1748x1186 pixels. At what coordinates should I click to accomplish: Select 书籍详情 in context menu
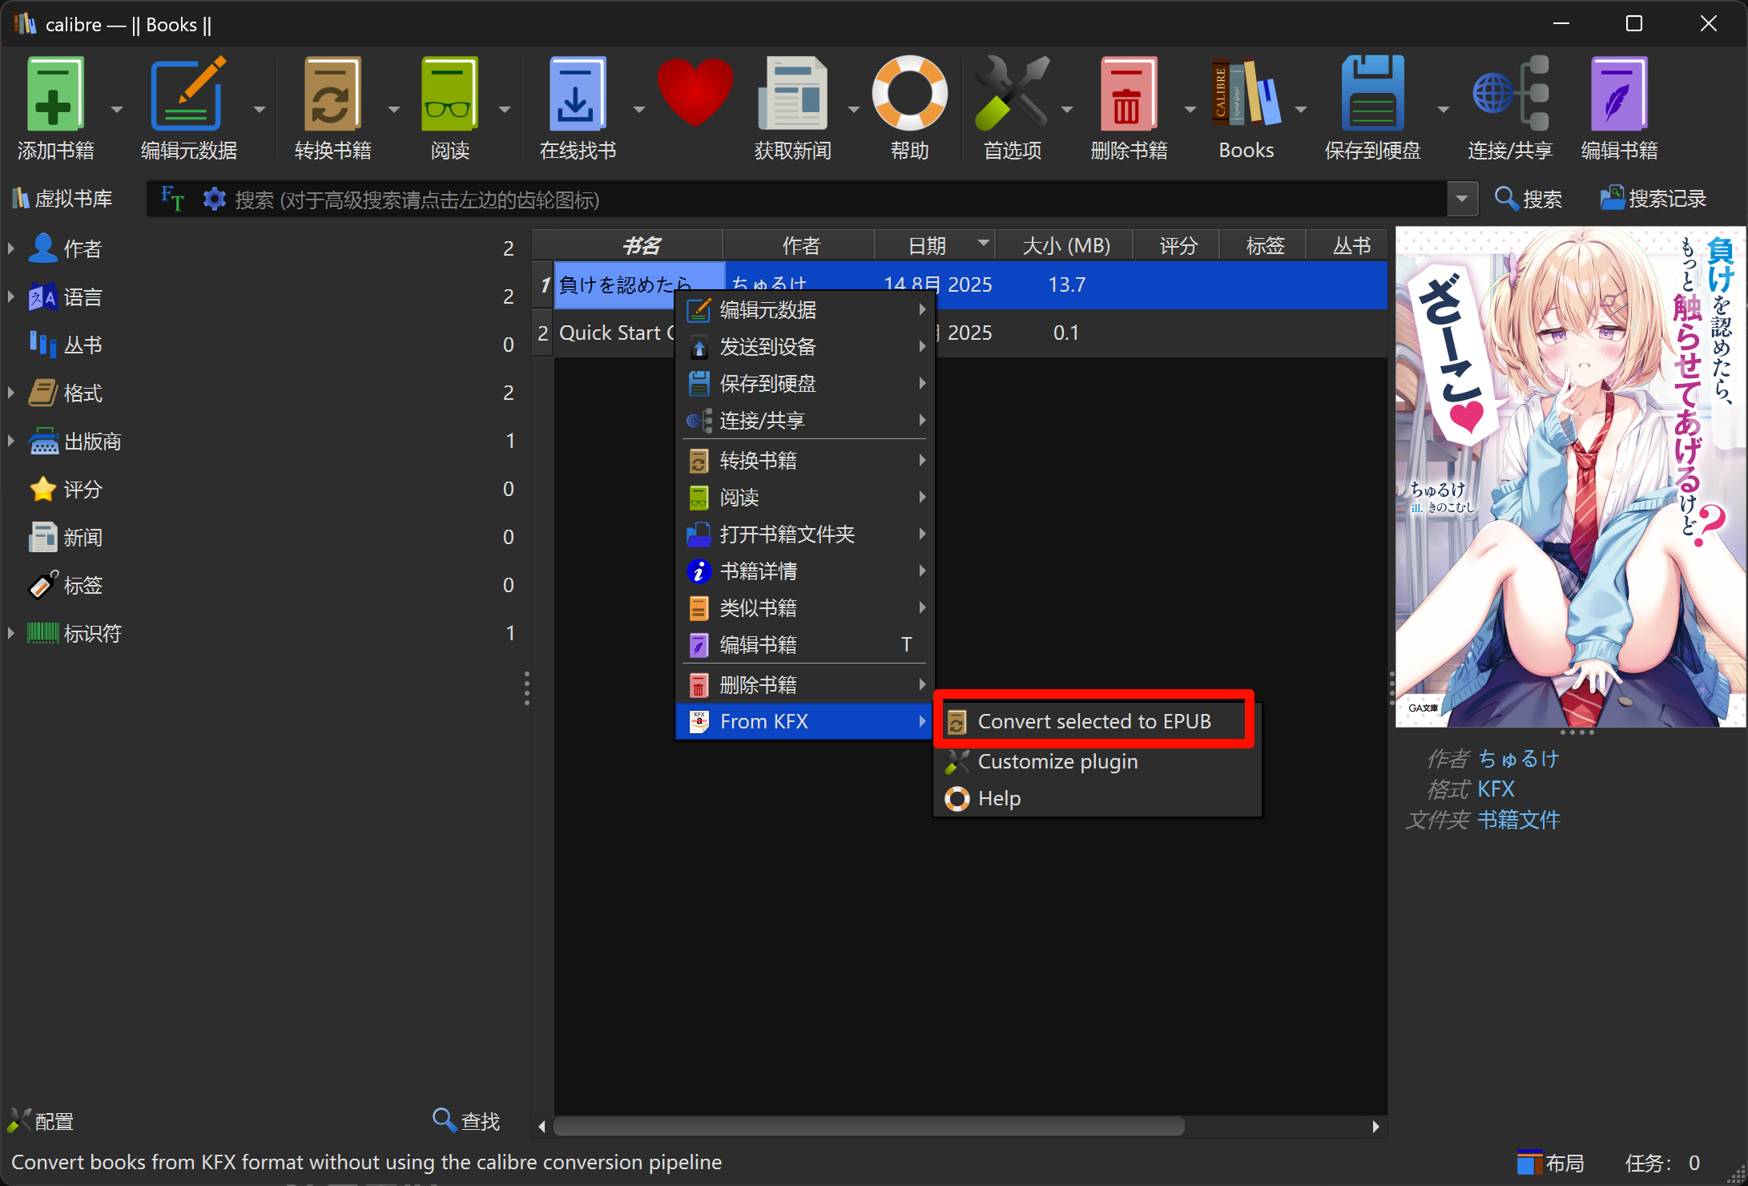(x=804, y=571)
